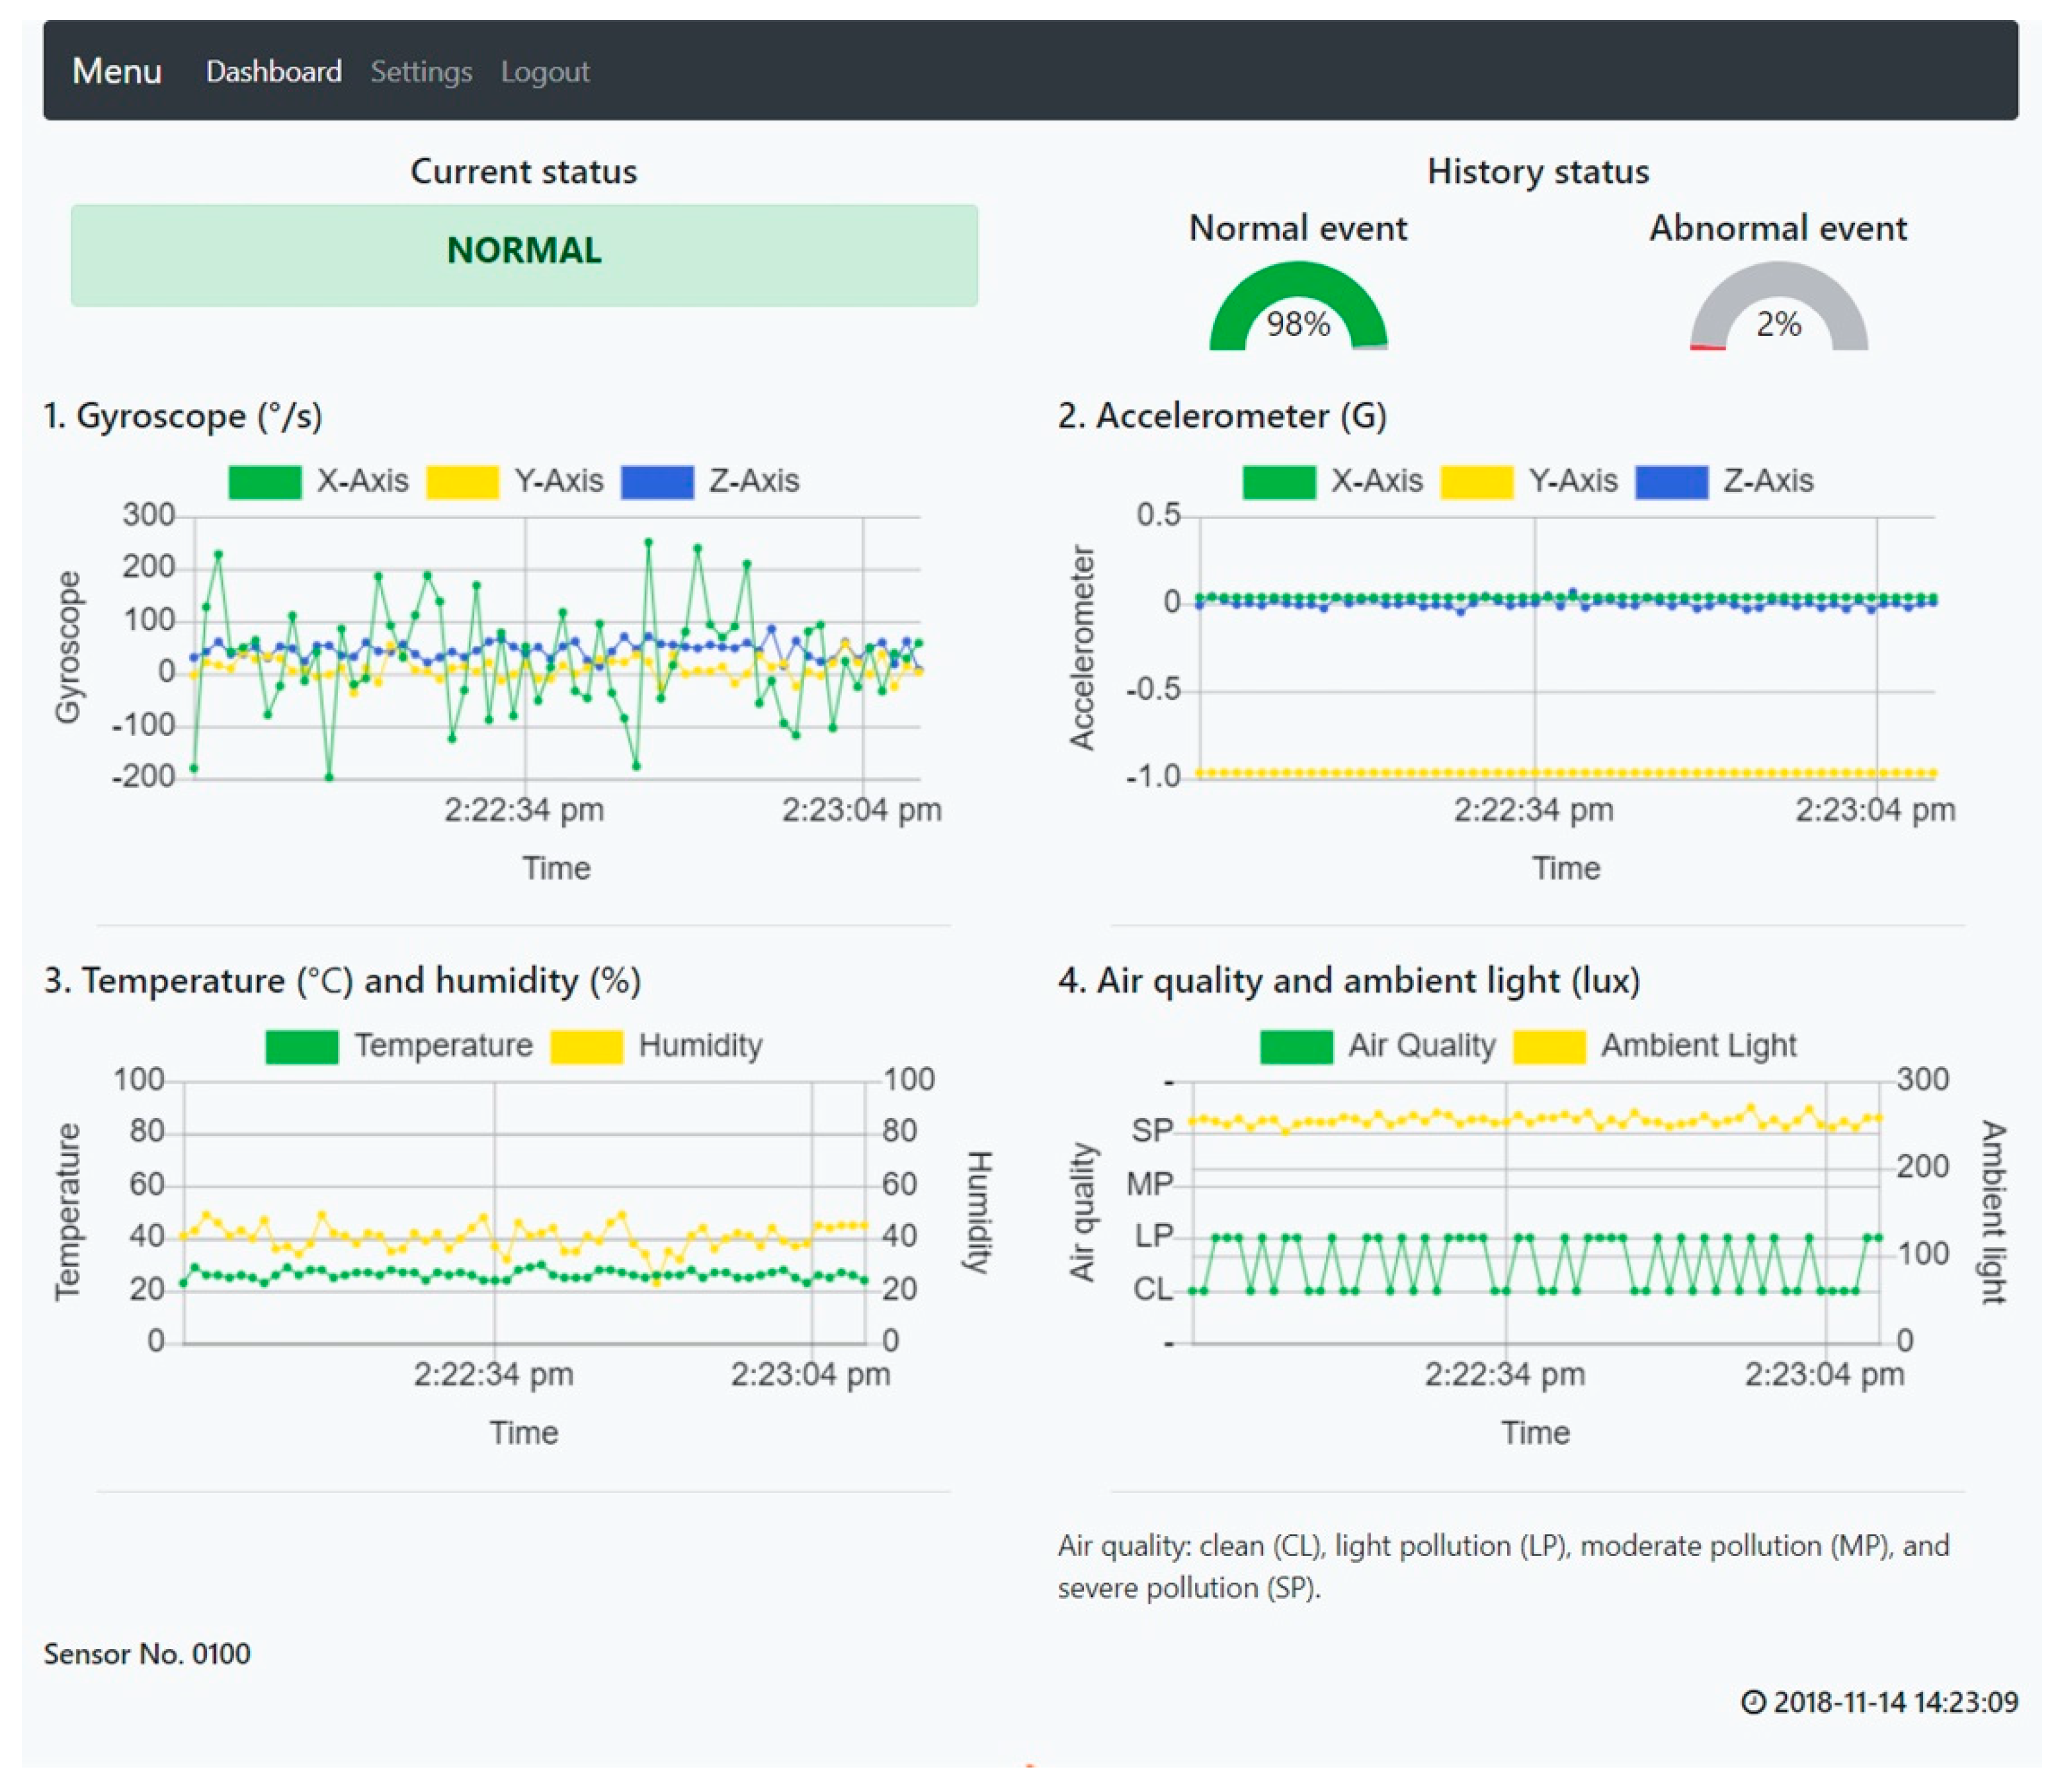Click the Sensor No. 0100 label
The height and width of the screenshot is (1792, 2058).
tap(147, 1654)
